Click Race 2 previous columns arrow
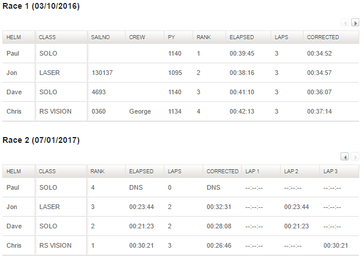Image resolution: width=364 pixels, height=260 pixels. (x=346, y=157)
